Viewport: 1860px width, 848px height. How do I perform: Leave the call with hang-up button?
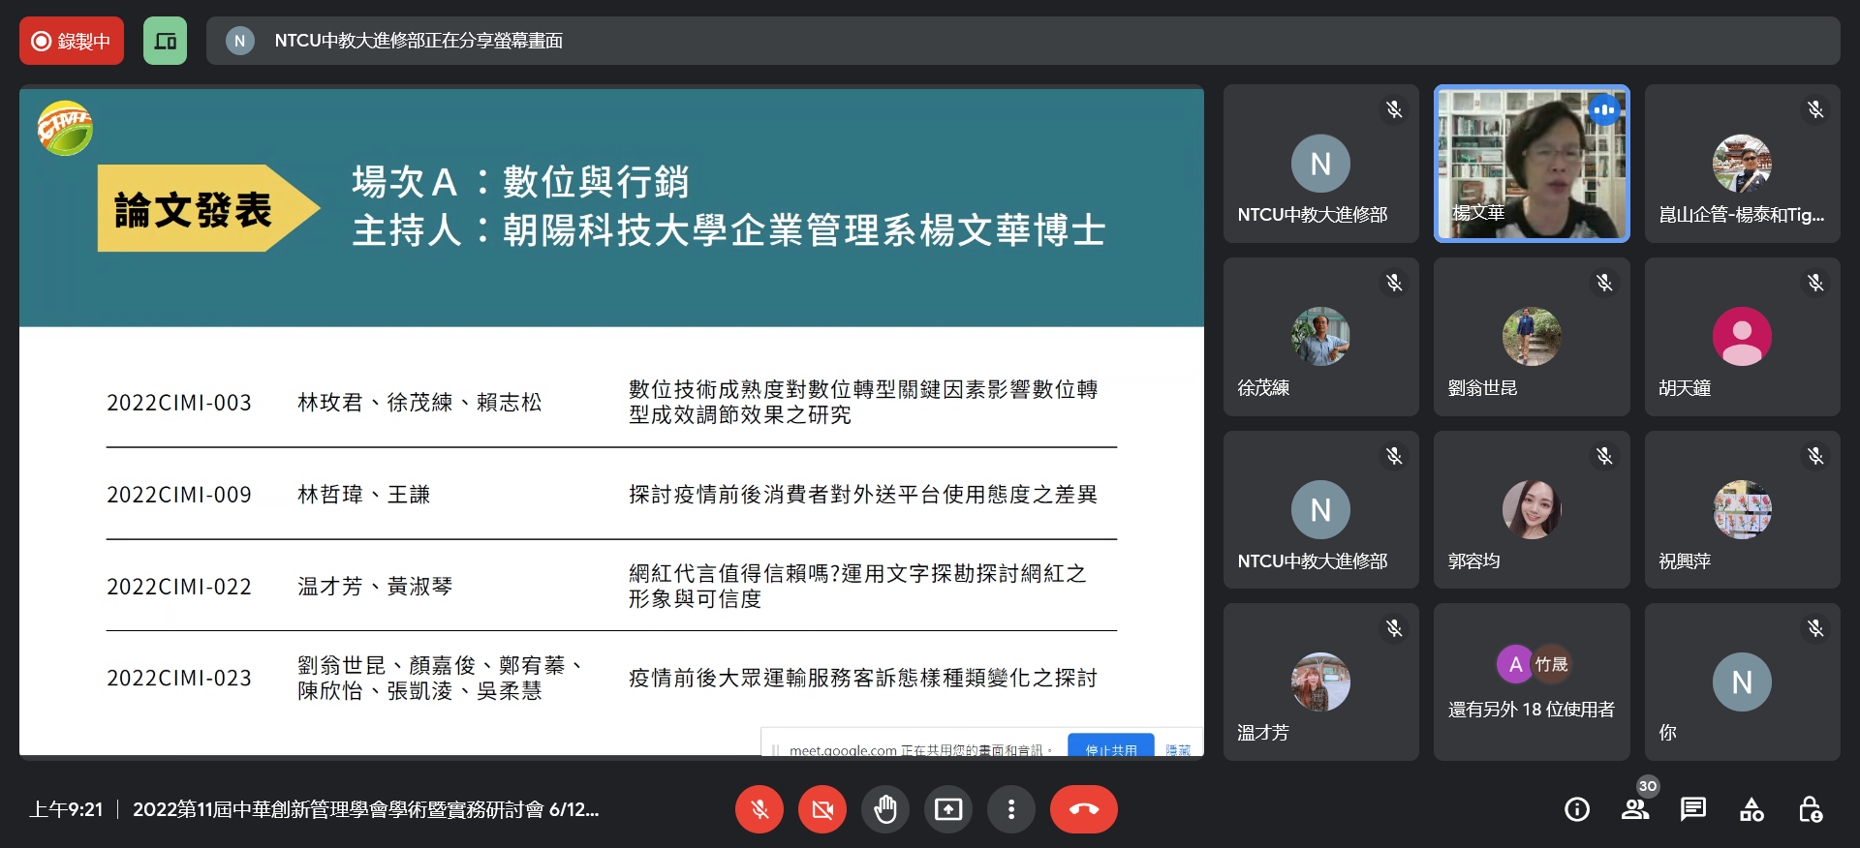point(1083,809)
